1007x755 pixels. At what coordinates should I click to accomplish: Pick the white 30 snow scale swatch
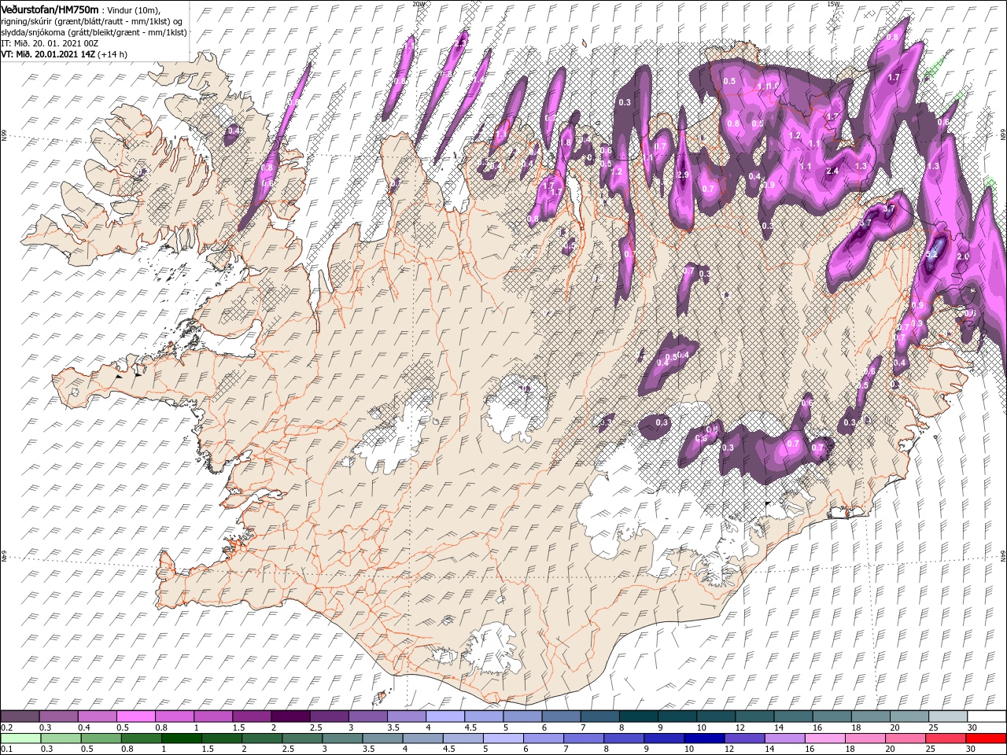pos(987,716)
